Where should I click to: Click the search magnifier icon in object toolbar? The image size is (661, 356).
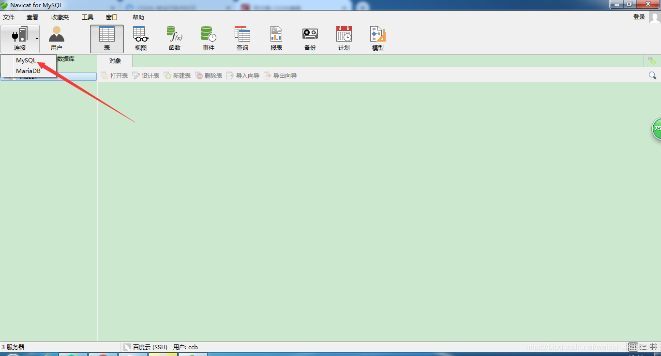[x=652, y=75]
